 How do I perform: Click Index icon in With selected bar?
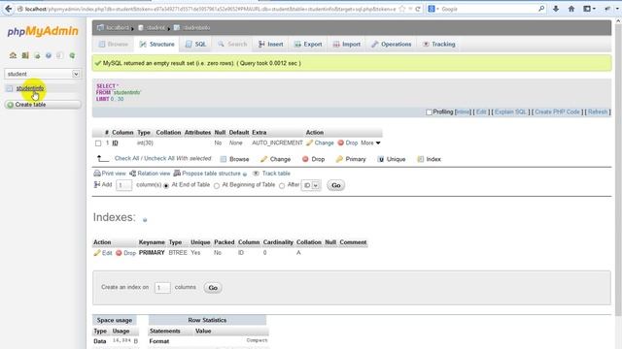pyautogui.click(x=421, y=159)
